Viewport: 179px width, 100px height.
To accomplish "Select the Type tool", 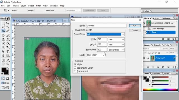I will coord(8,52).
